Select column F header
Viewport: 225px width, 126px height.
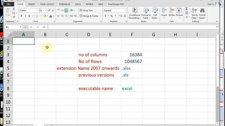[132, 34]
